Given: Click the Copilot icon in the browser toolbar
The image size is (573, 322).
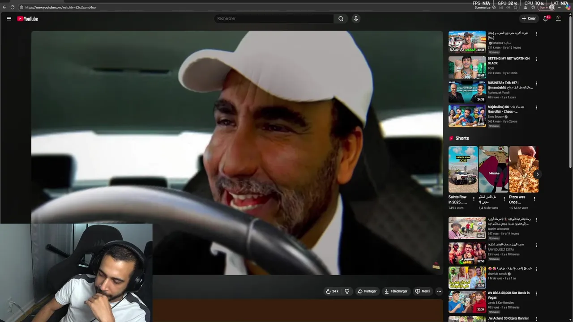Looking at the screenshot, I should [568, 7].
